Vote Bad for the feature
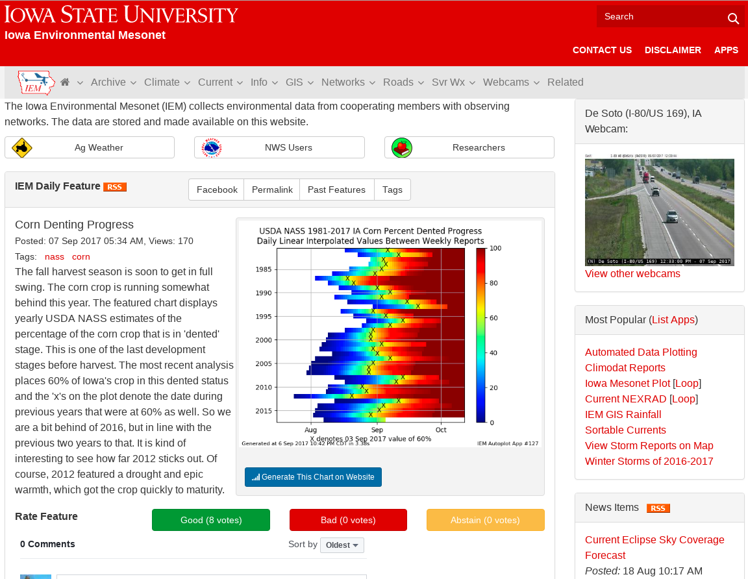Image resolution: width=748 pixels, height=579 pixels. click(x=348, y=520)
